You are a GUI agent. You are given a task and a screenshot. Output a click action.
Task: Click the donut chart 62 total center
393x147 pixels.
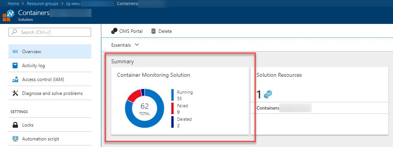[145, 108]
